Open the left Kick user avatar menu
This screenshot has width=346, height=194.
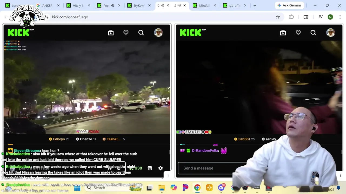(x=158, y=33)
